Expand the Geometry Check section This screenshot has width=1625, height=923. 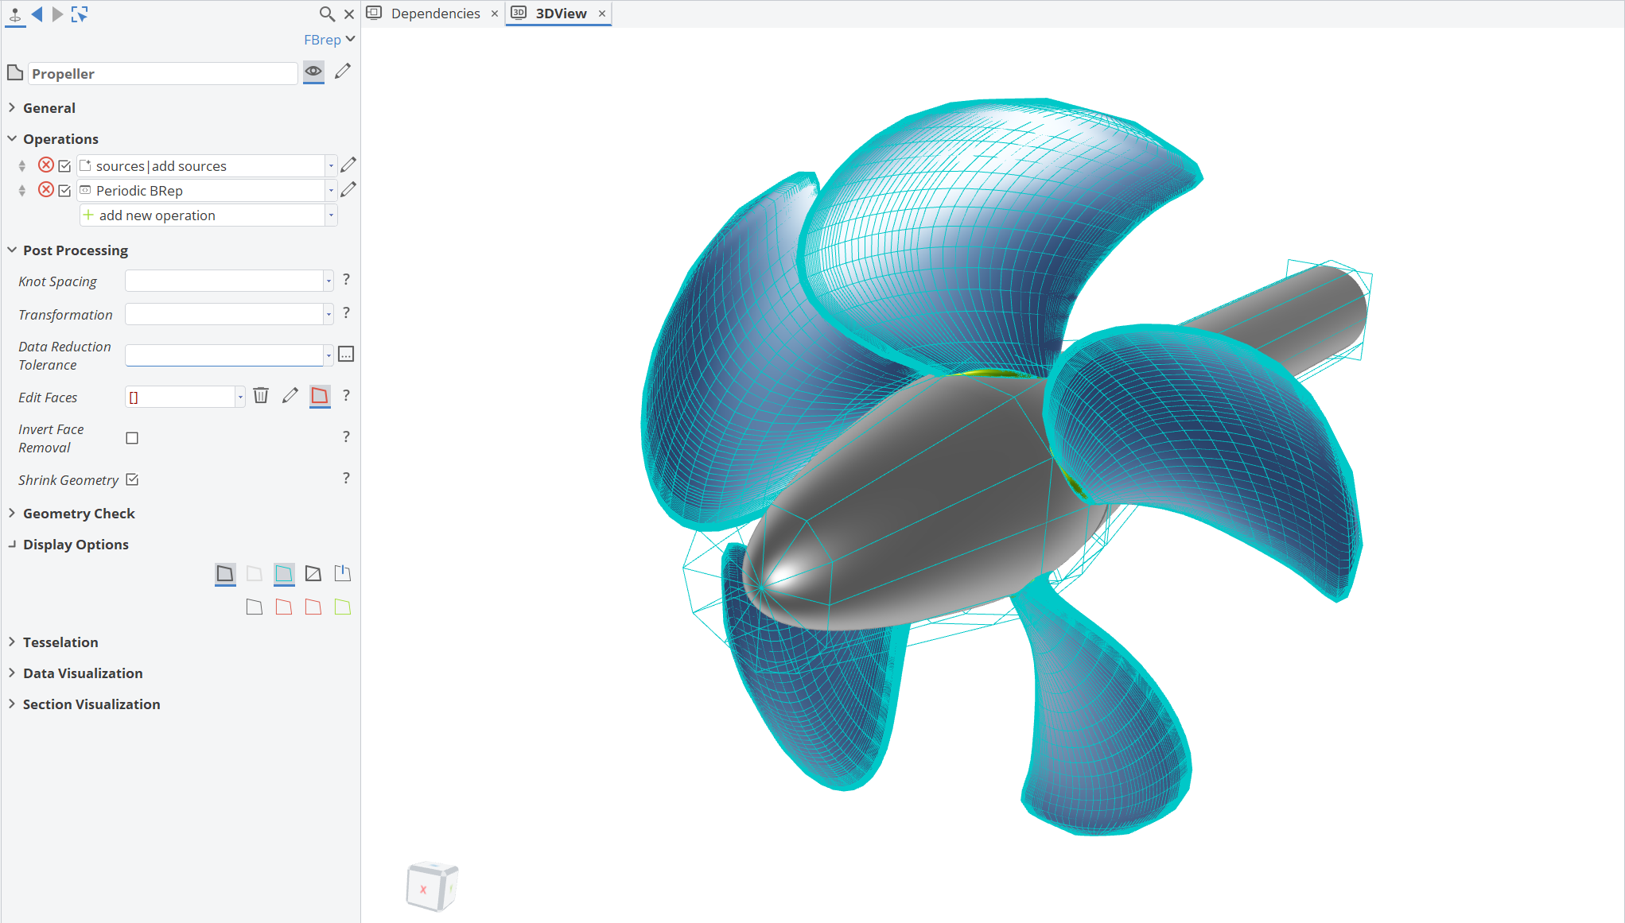pyautogui.click(x=78, y=514)
